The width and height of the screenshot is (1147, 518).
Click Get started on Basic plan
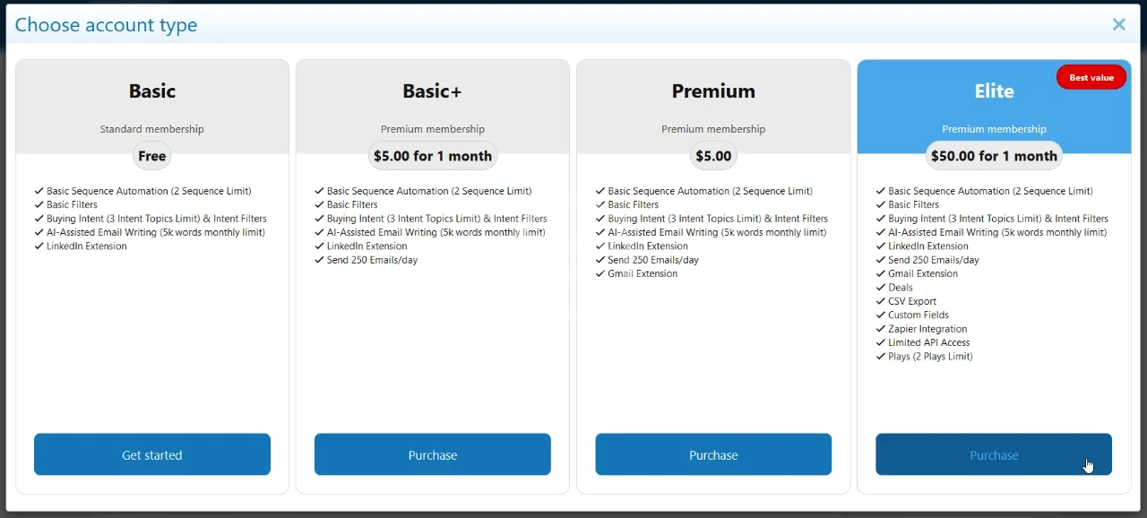[152, 454]
